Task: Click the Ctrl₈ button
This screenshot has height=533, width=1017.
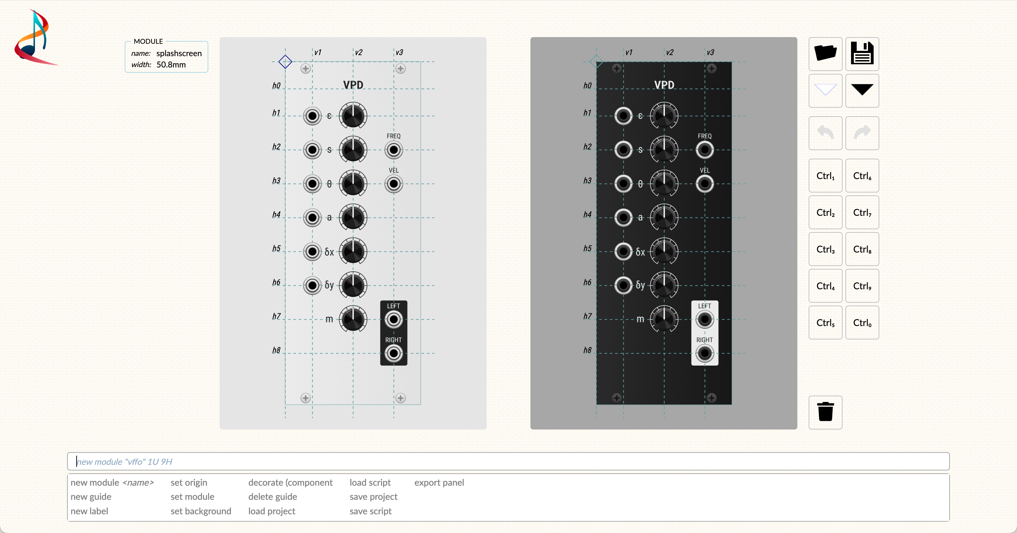Action: pos(862,249)
